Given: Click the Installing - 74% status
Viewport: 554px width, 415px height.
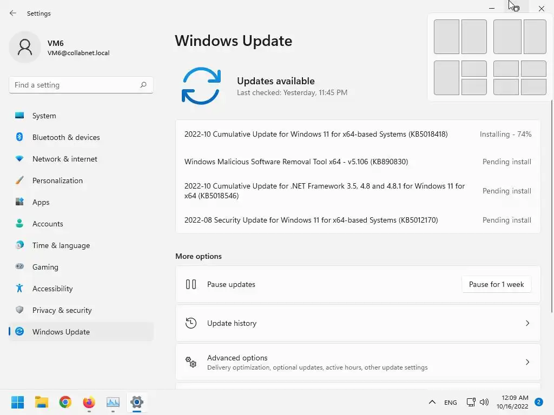Looking at the screenshot, I should tap(505, 134).
